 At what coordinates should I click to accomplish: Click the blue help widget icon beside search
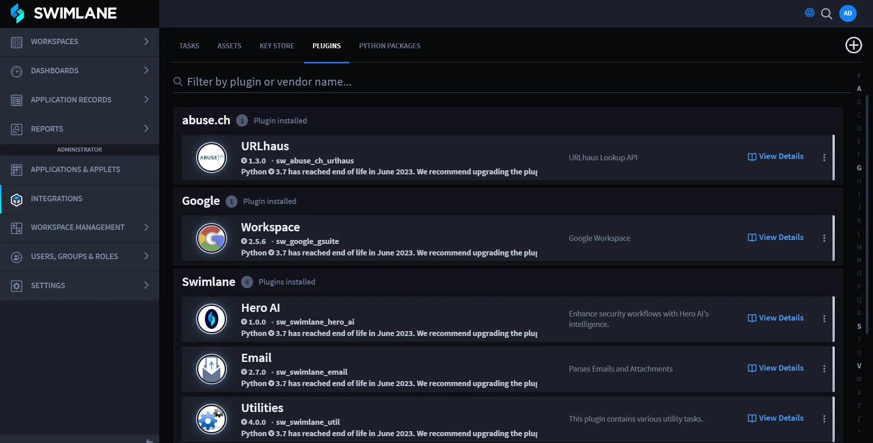tap(810, 13)
